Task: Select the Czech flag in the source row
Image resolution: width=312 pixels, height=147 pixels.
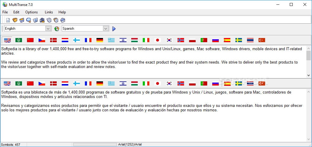Action: pyautogui.click(x=42, y=40)
